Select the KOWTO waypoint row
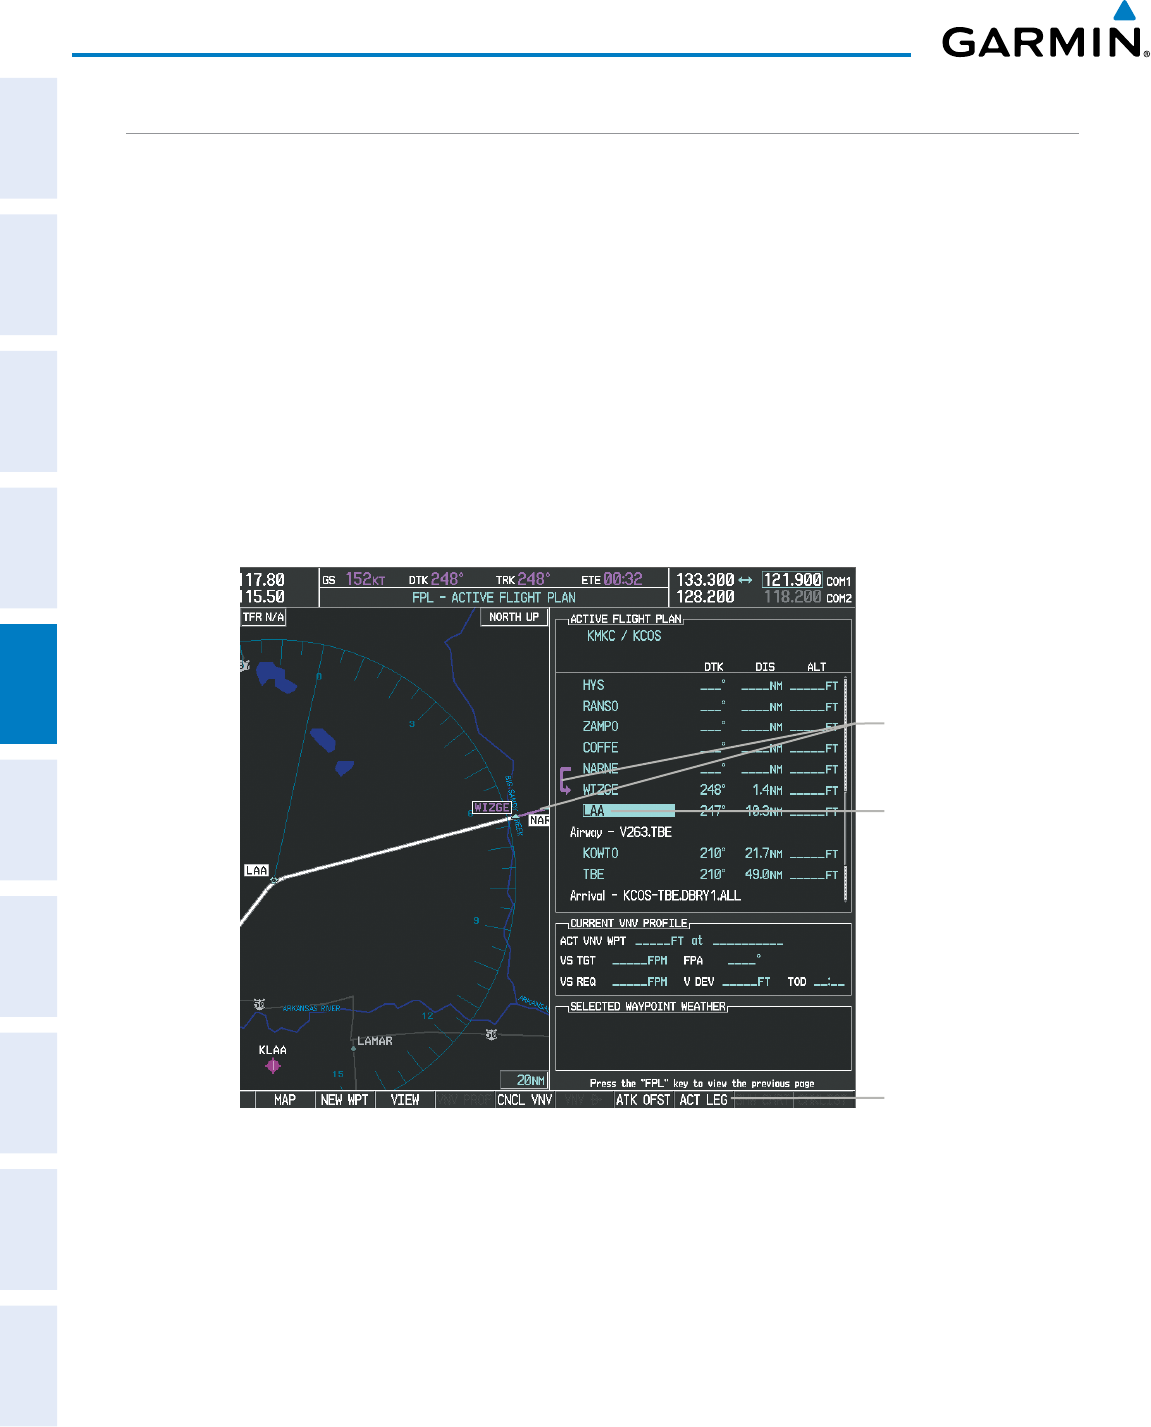Viewport: 1151px width, 1427px height. [x=710, y=854]
